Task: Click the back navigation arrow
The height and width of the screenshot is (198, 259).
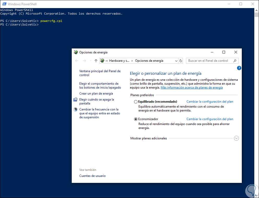Action: [x=77, y=61]
